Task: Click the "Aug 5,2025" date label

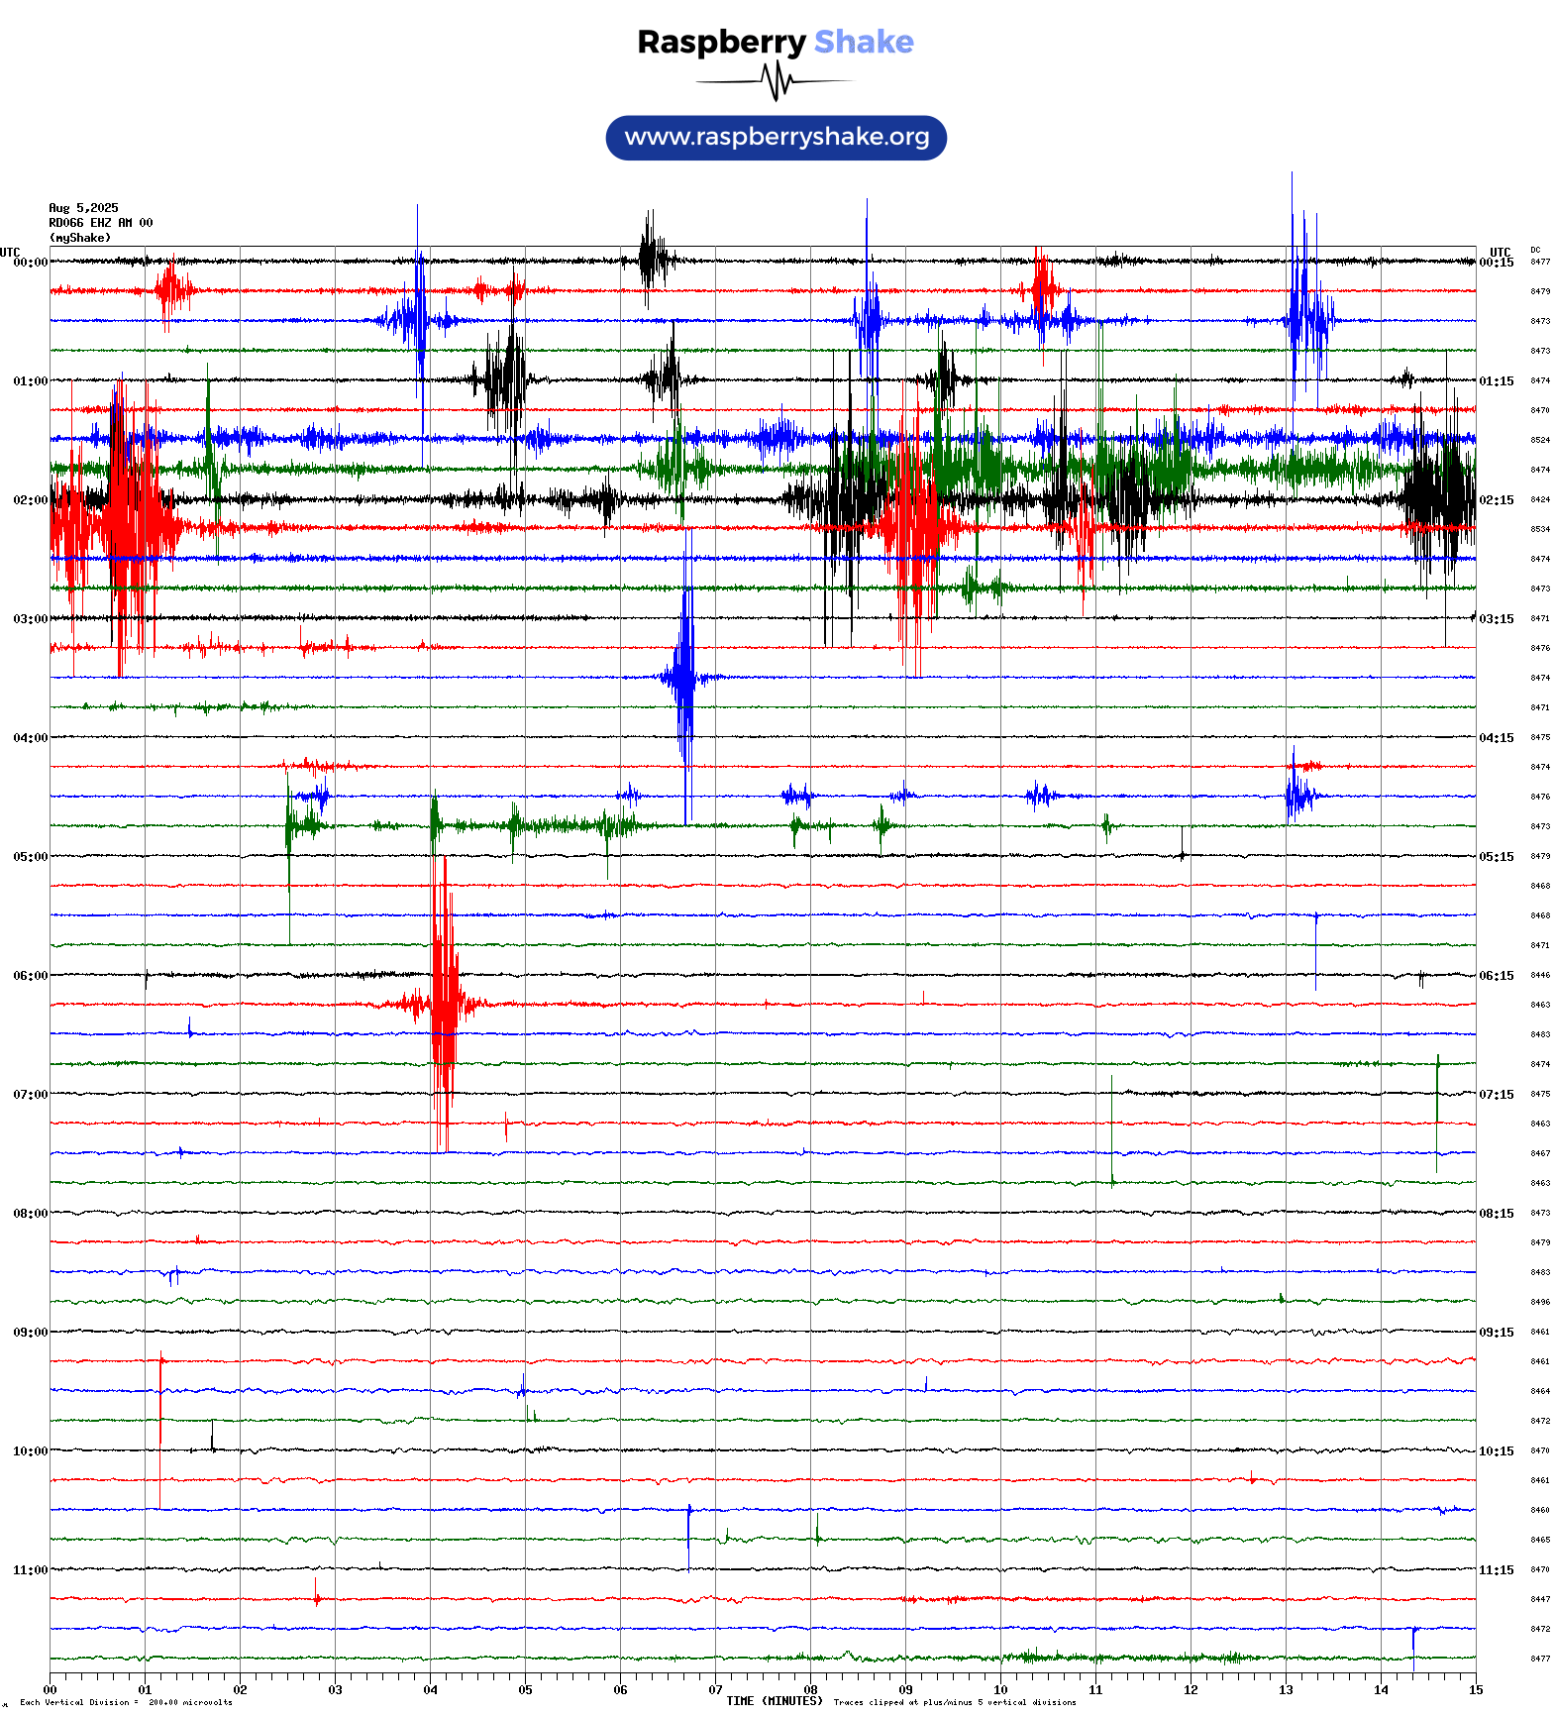Action: coord(83,208)
